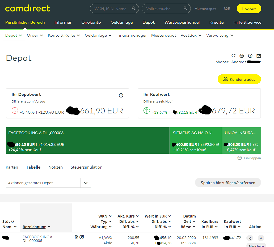Open Musterdepot submenu item
274x247 pixels.
(164, 35)
